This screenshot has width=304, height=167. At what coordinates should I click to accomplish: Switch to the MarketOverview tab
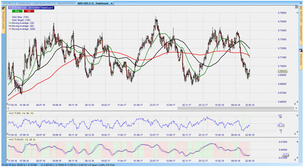pyautogui.click(x=66, y=3)
